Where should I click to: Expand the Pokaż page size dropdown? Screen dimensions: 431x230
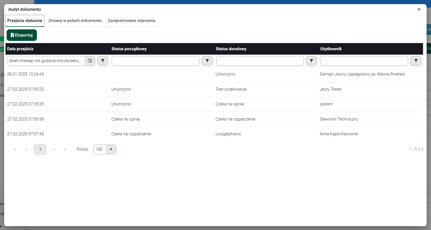coord(111,149)
